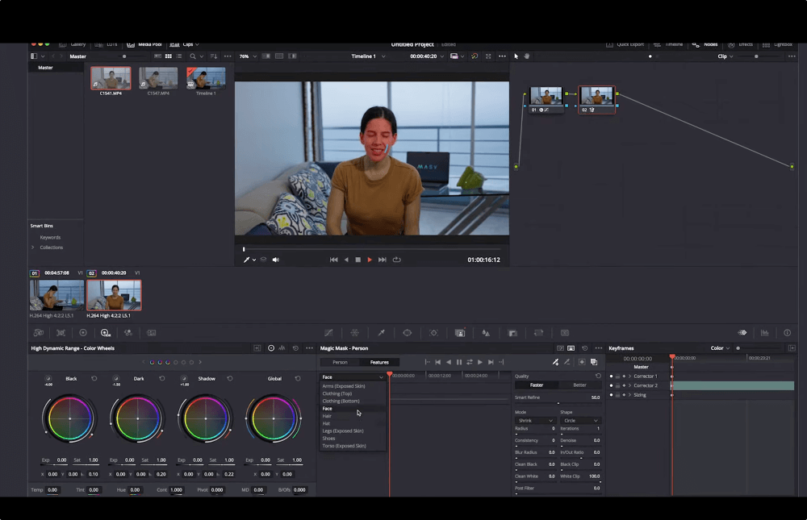Open the Shape Circle dropdown
Image resolution: width=807 pixels, height=520 pixels.
pyautogui.click(x=580, y=421)
